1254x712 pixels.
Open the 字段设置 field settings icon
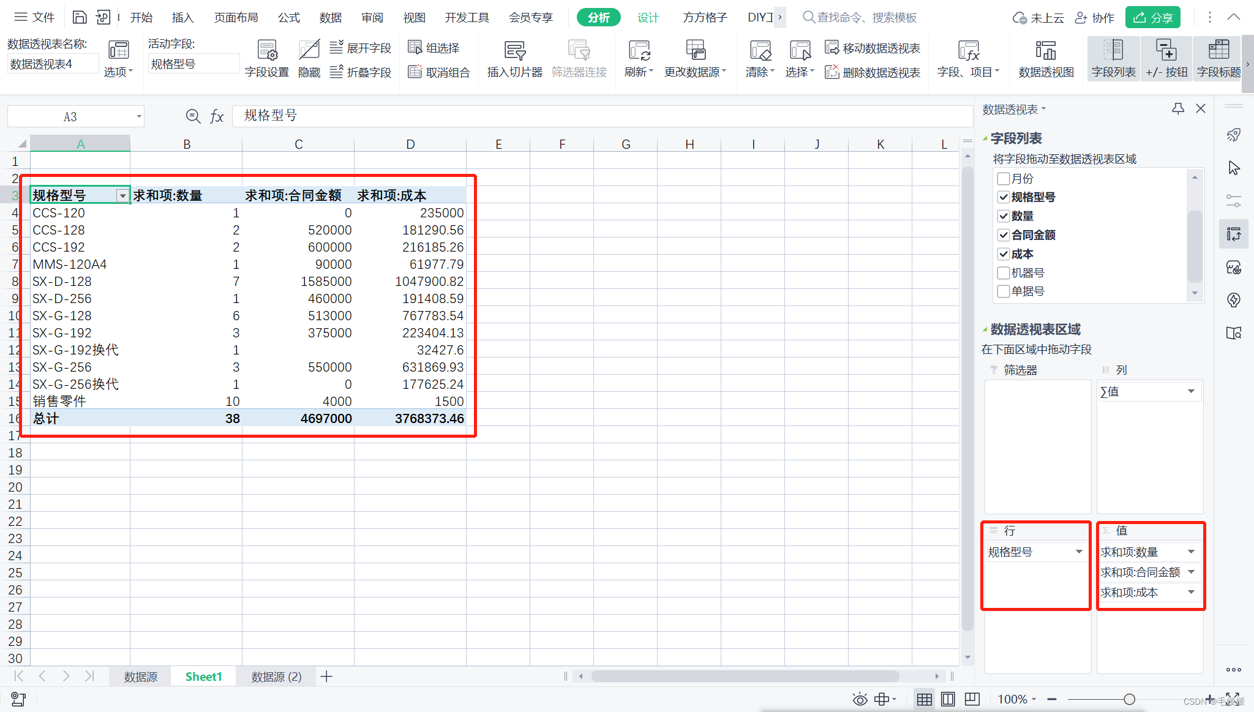tap(267, 59)
